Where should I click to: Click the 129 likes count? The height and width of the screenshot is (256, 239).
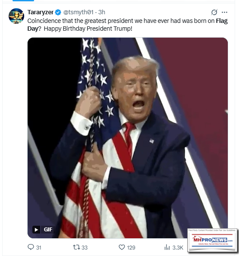click(x=131, y=247)
